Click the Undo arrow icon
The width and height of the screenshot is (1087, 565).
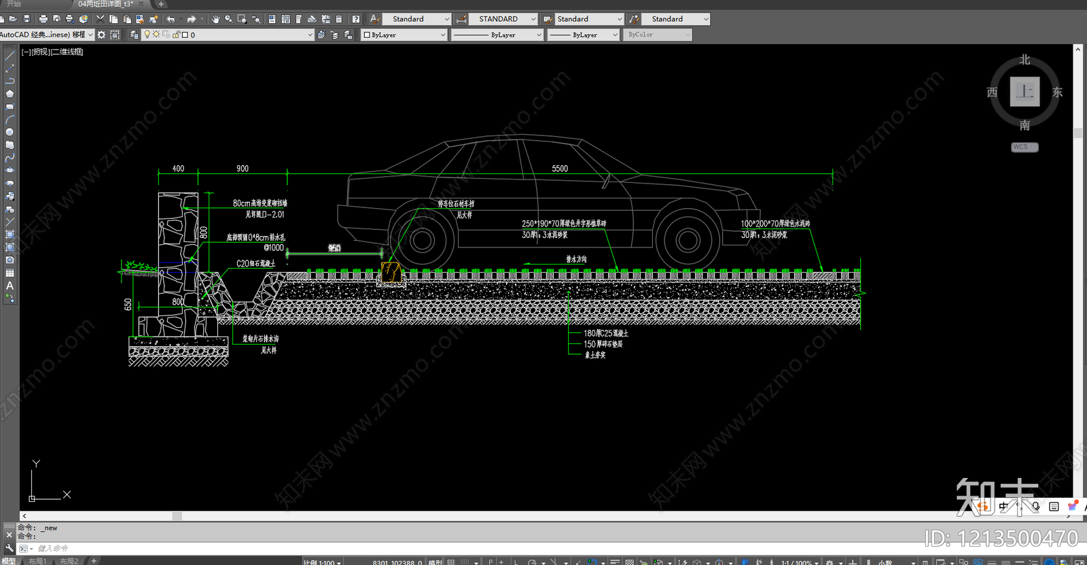[171, 19]
